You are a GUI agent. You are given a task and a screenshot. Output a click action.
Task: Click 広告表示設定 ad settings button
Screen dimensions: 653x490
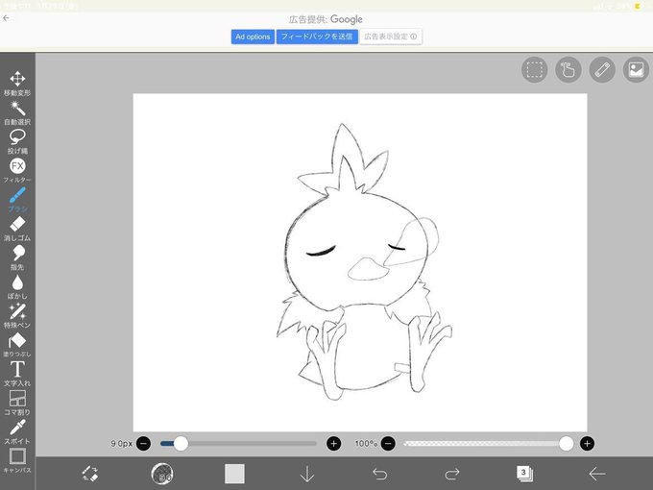tap(391, 37)
